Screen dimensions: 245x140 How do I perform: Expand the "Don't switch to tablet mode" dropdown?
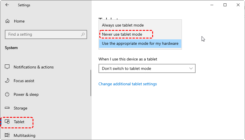click(143, 68)
